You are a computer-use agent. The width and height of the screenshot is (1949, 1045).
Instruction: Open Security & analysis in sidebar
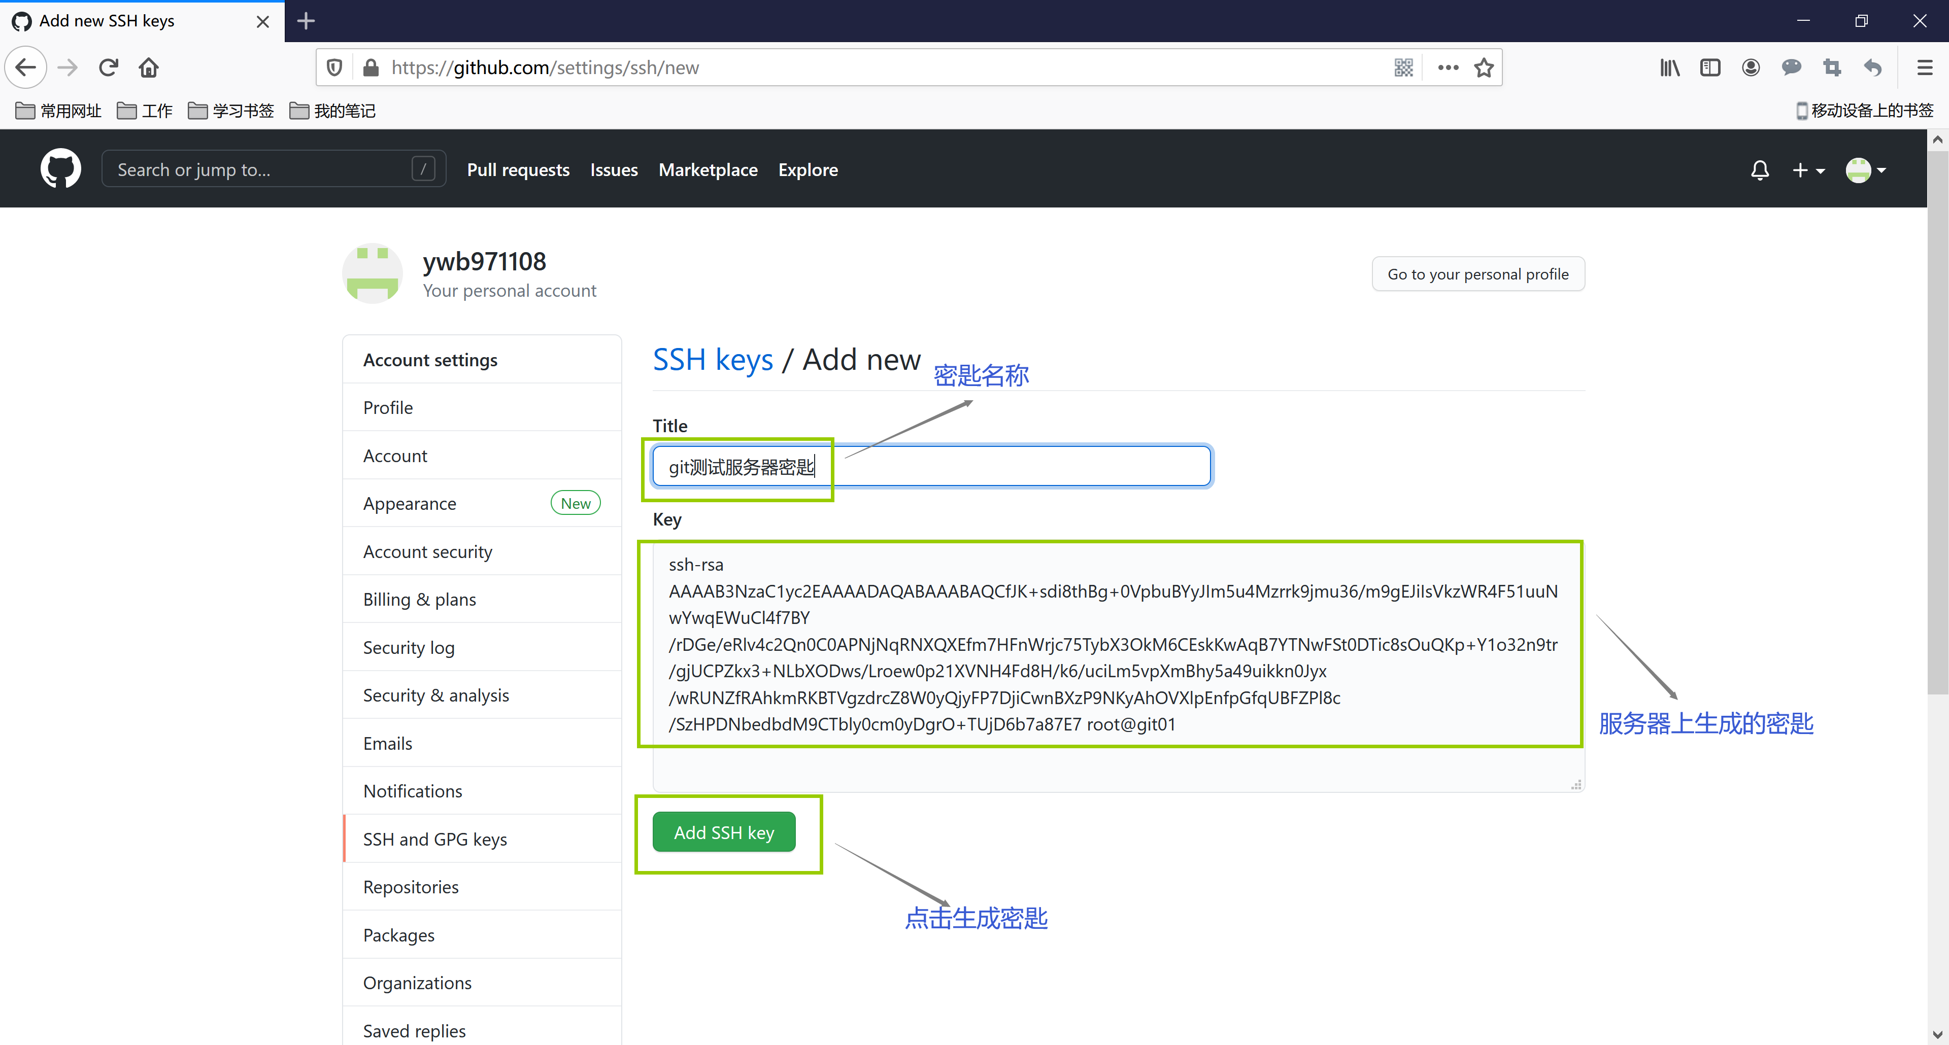tap(482, 695)
